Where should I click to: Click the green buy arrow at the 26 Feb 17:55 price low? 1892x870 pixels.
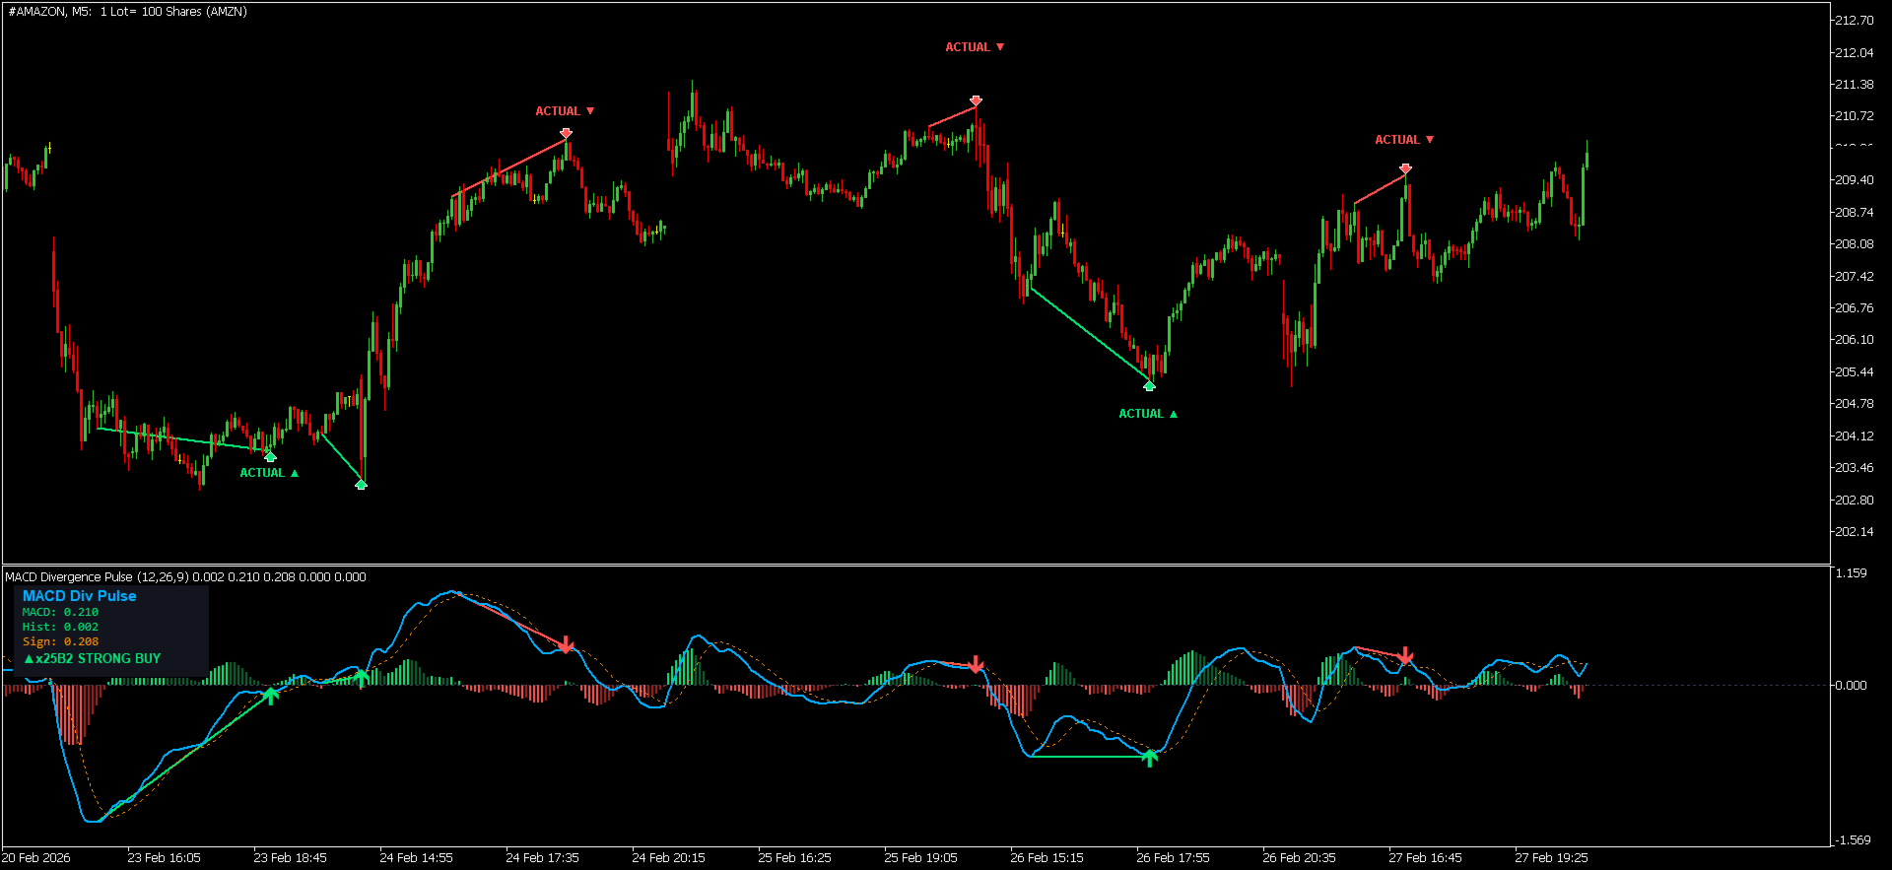point(1149,385)
